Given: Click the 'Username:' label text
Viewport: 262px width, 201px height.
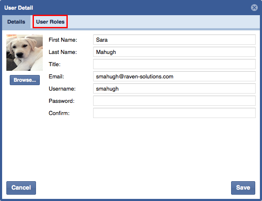Looking at the screenshot, I should (x=62, y=89).
